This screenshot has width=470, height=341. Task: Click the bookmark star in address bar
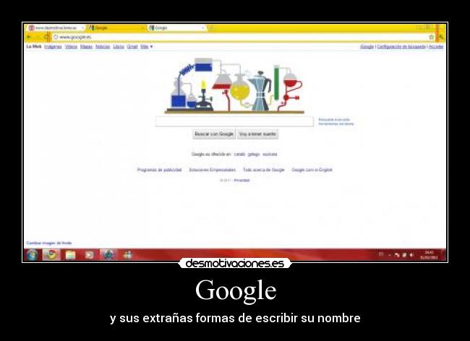pyautogui.click(x=432, y=37)
